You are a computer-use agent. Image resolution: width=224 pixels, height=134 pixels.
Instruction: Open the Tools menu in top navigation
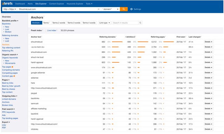[89, 4]
